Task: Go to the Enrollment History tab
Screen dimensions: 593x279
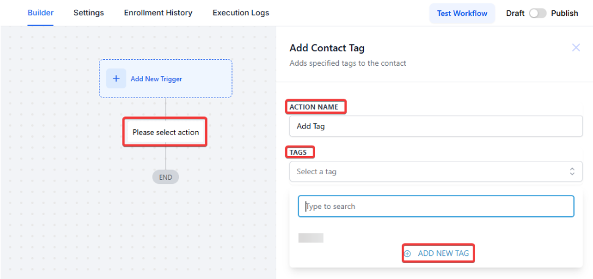Action: [158, 13]
